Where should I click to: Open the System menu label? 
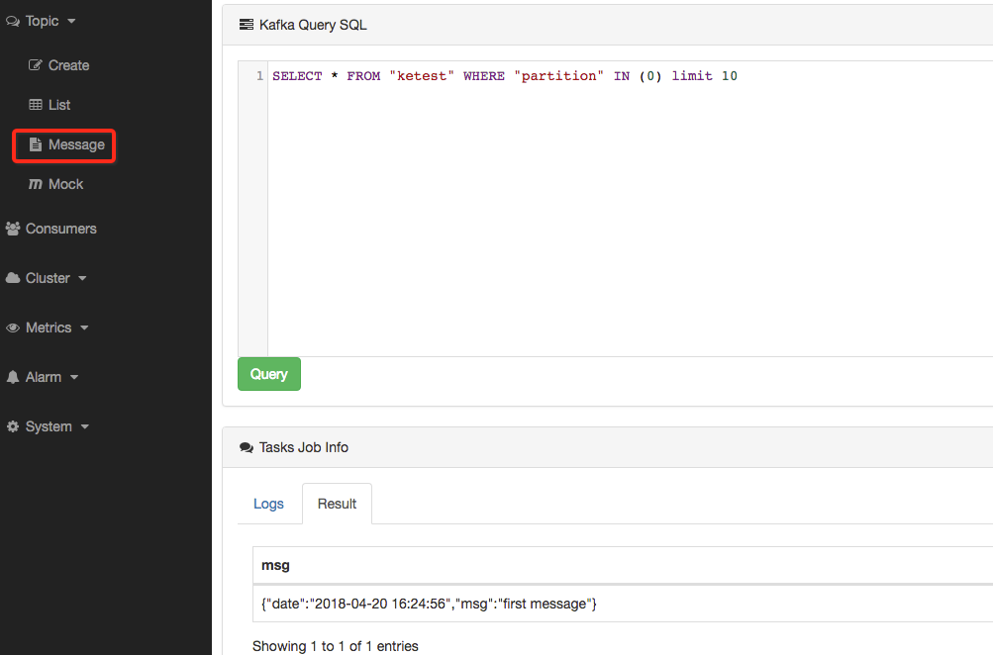(x=49, y=426)
